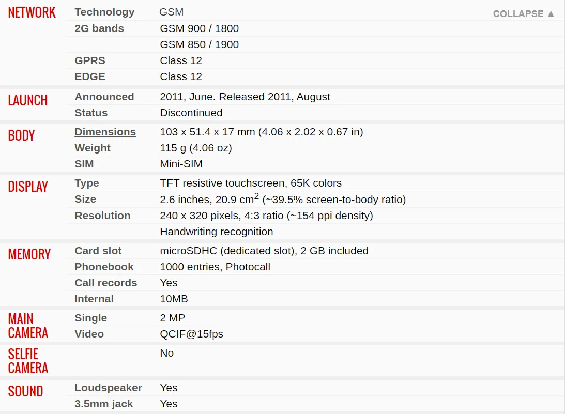Click the Weight label
This screenshot has width=565, height=414.
(92, 148)
